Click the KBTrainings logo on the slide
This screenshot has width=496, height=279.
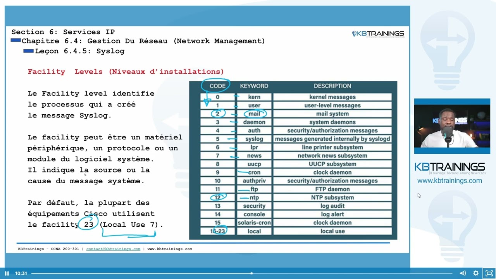378,34
